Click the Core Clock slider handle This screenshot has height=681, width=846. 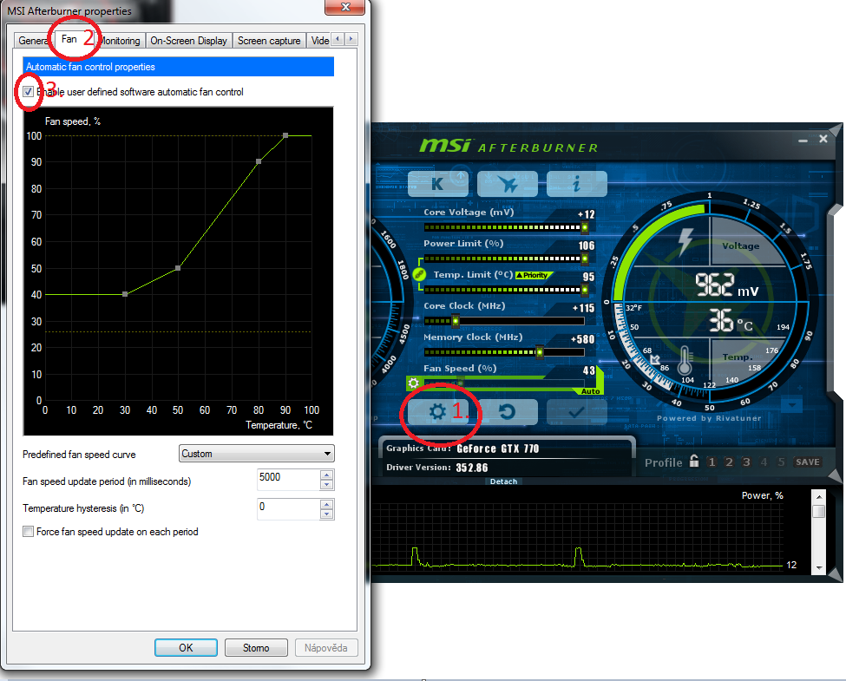pos(456,321)
